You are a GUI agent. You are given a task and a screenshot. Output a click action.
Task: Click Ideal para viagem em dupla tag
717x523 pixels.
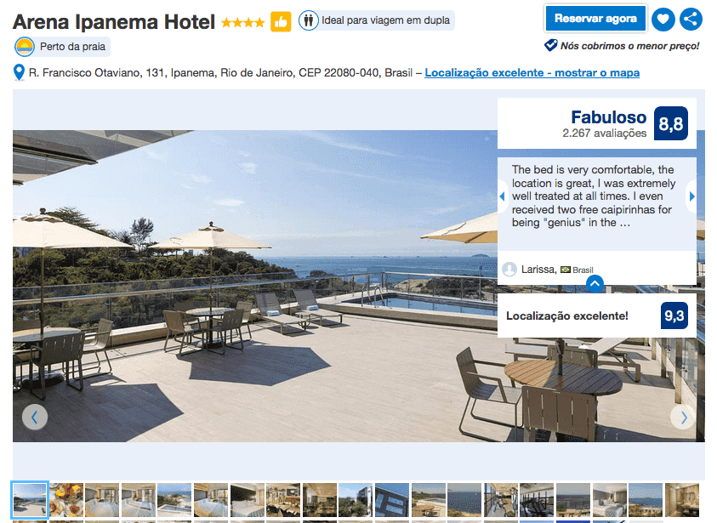click(385, 20)
